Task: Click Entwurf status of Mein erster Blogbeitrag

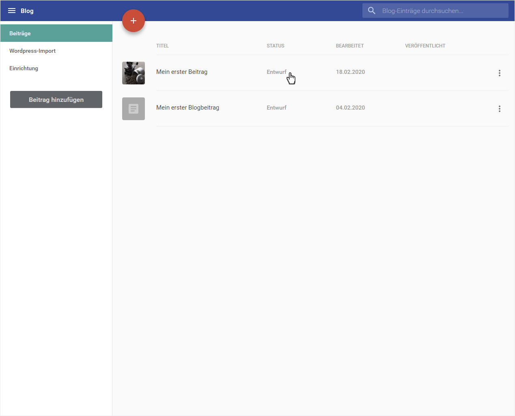Action: point(276,108)
